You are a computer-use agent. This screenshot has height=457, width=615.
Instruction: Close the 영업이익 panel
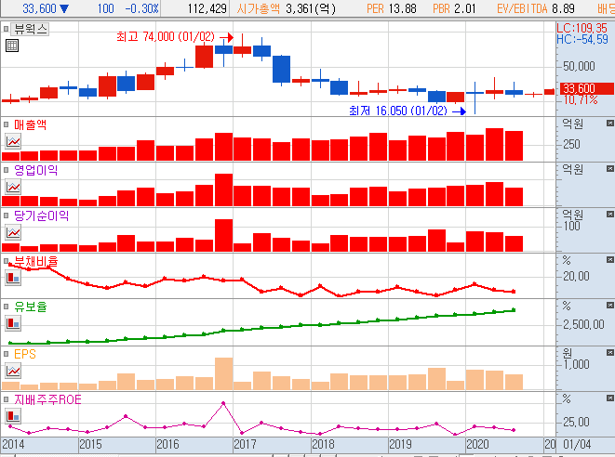point(610,169)
